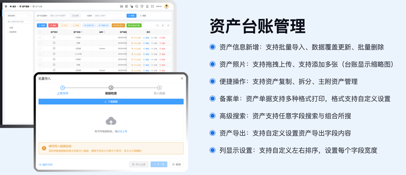The width and height of the screenshot is (406, 175).
Task: Click the grey button attached to 资产标签编号 input
Action: pos(75,15)
